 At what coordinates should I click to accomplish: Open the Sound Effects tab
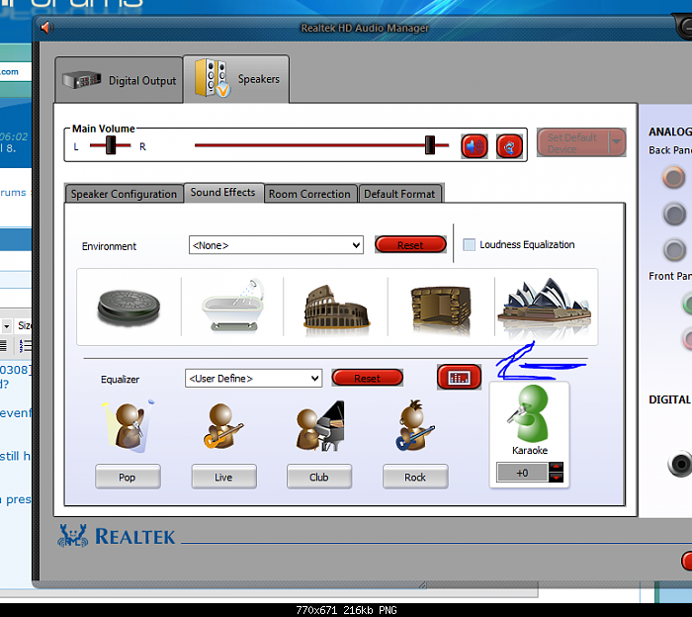[x=223, y=193]
